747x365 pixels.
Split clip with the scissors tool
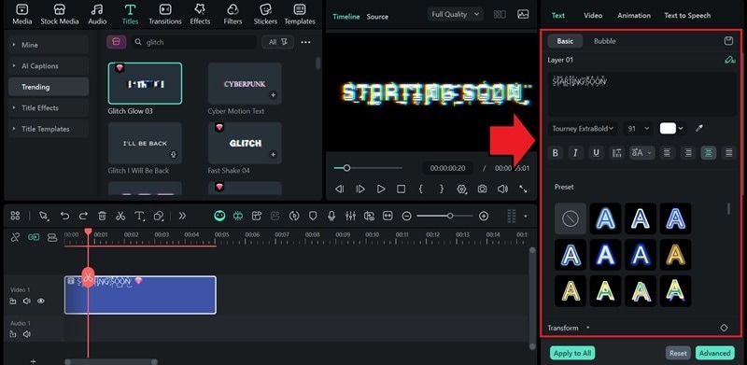point(120,216)
